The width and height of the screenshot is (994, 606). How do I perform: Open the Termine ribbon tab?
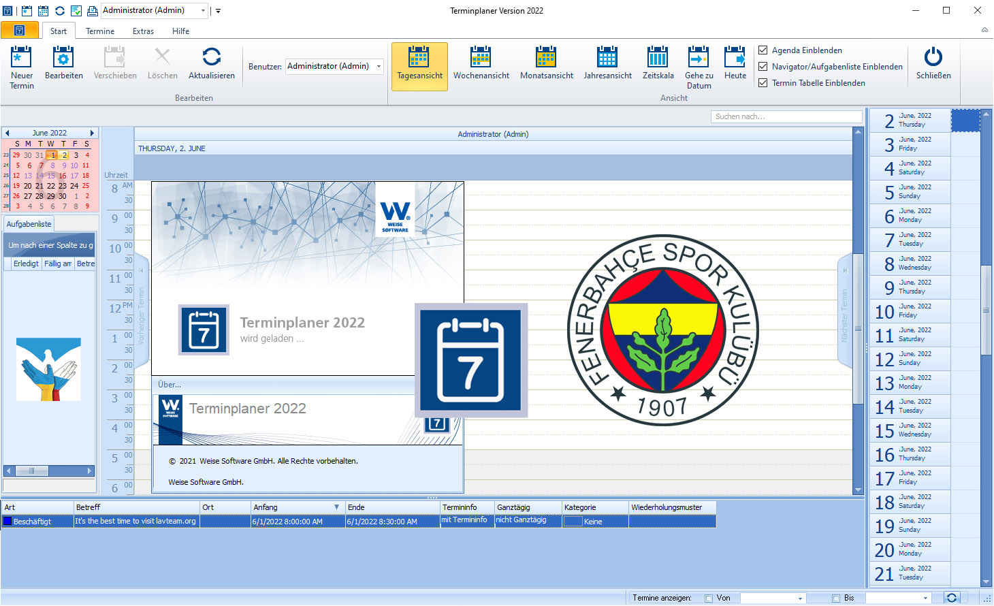click(100, 31)
